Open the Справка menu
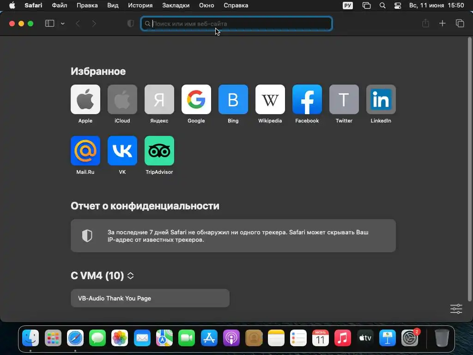The height and width of the screenshot is (355, 473). click(236, 6)
